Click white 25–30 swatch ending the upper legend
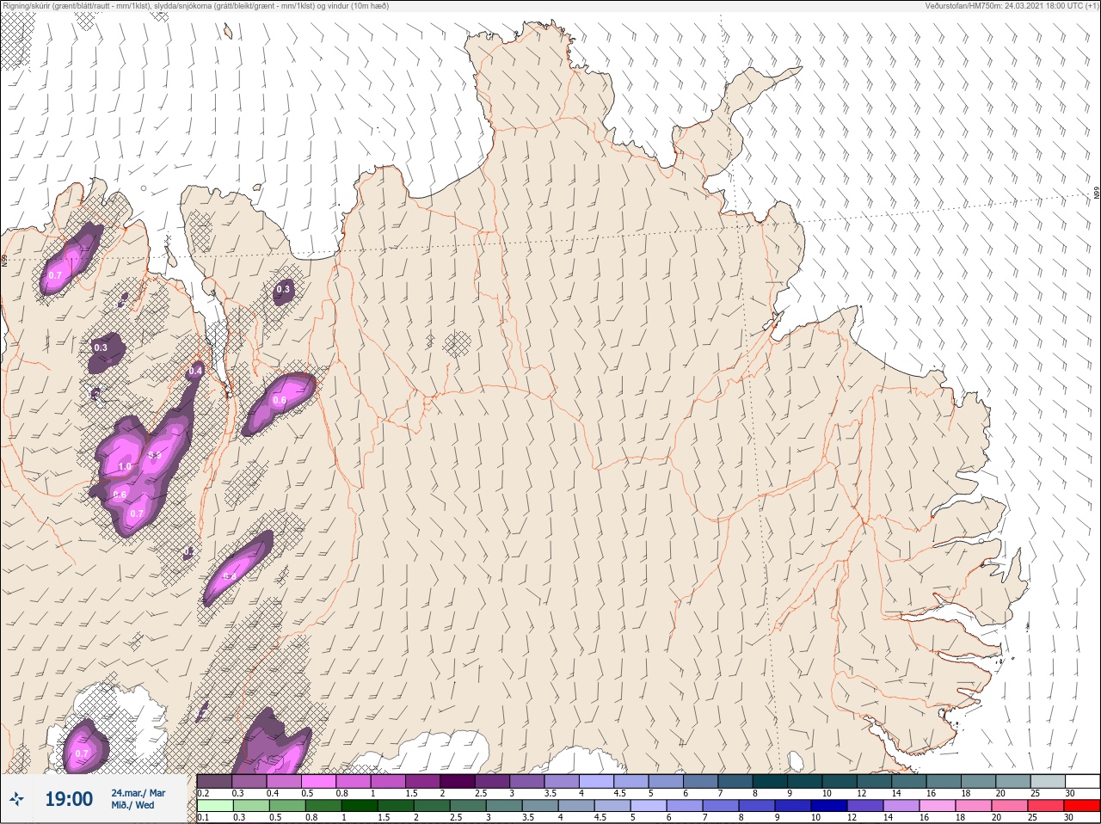The image size is (1101, 824). click(1082, 782)
